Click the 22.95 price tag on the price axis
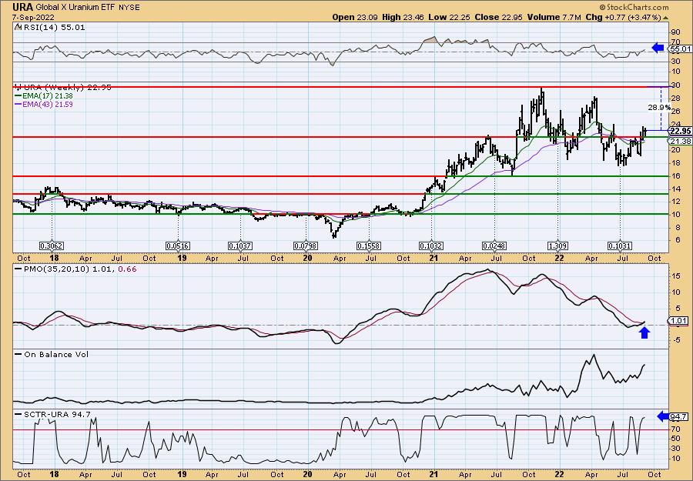 (680, 131)
